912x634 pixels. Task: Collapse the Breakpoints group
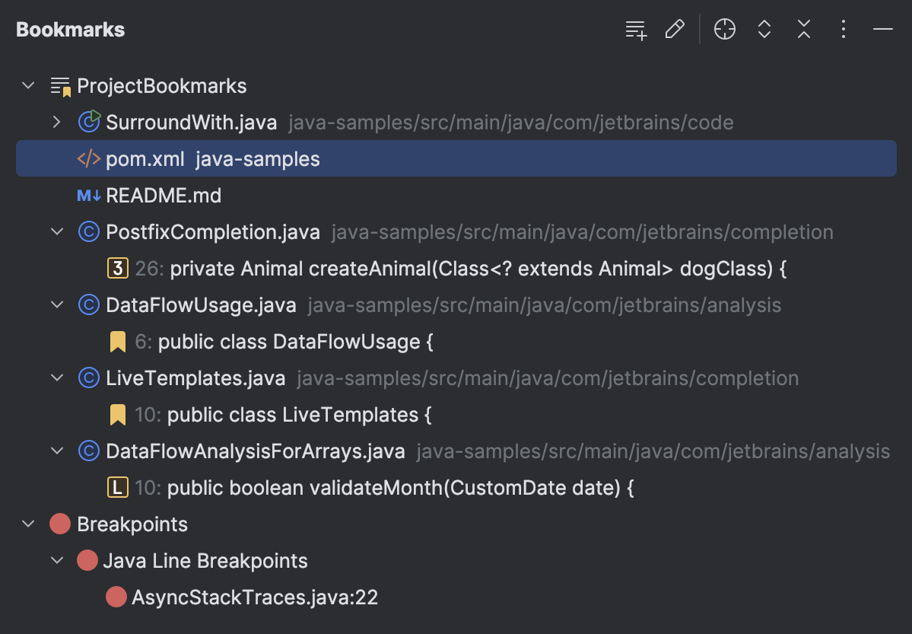(x=28, y=524)
